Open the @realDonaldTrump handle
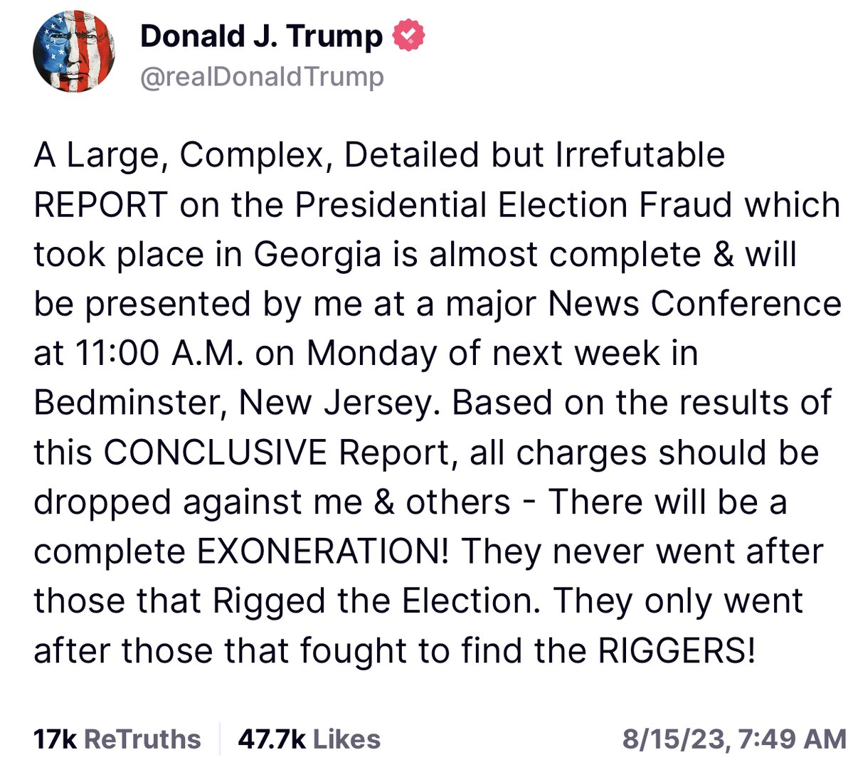 (262, 76)
